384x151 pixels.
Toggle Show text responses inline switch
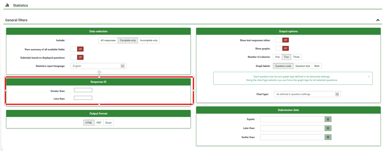tap(282, 40)
